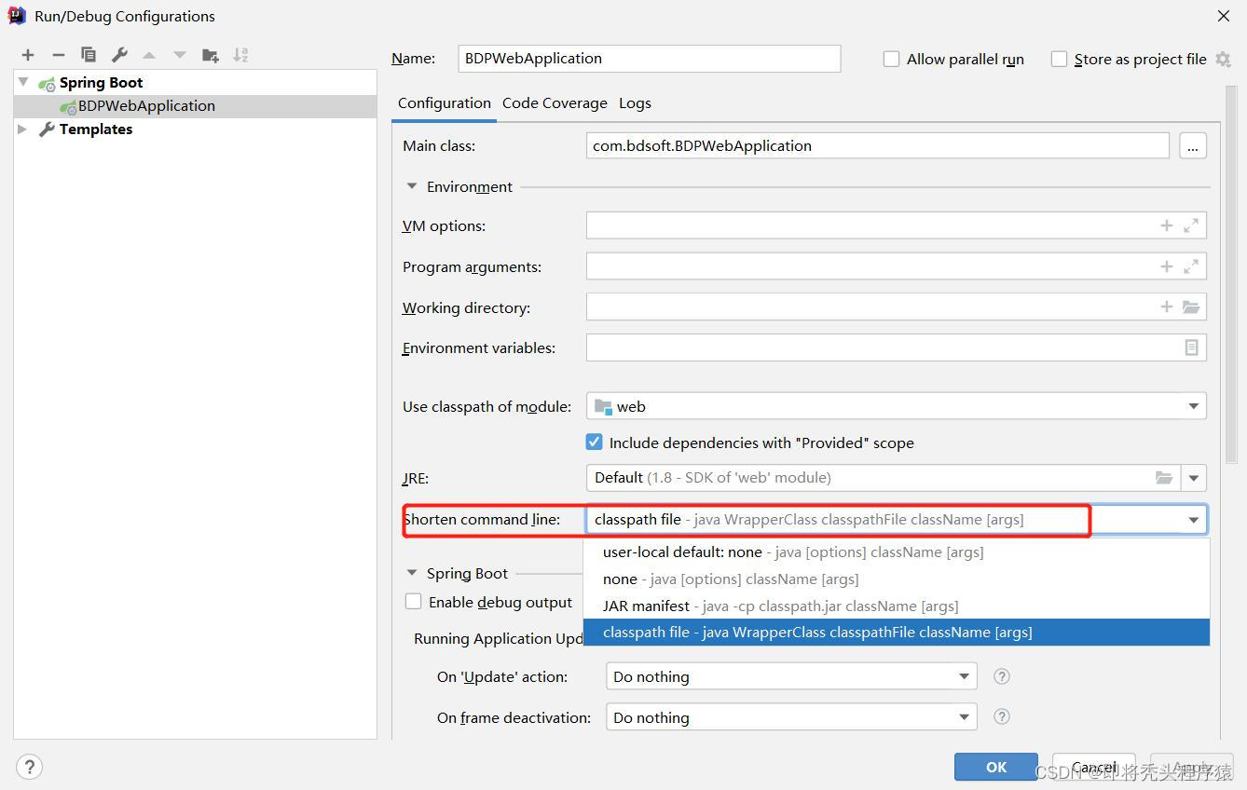
Task: Select BDPWebApplication in configuration tree
Action: coord(146,105)
